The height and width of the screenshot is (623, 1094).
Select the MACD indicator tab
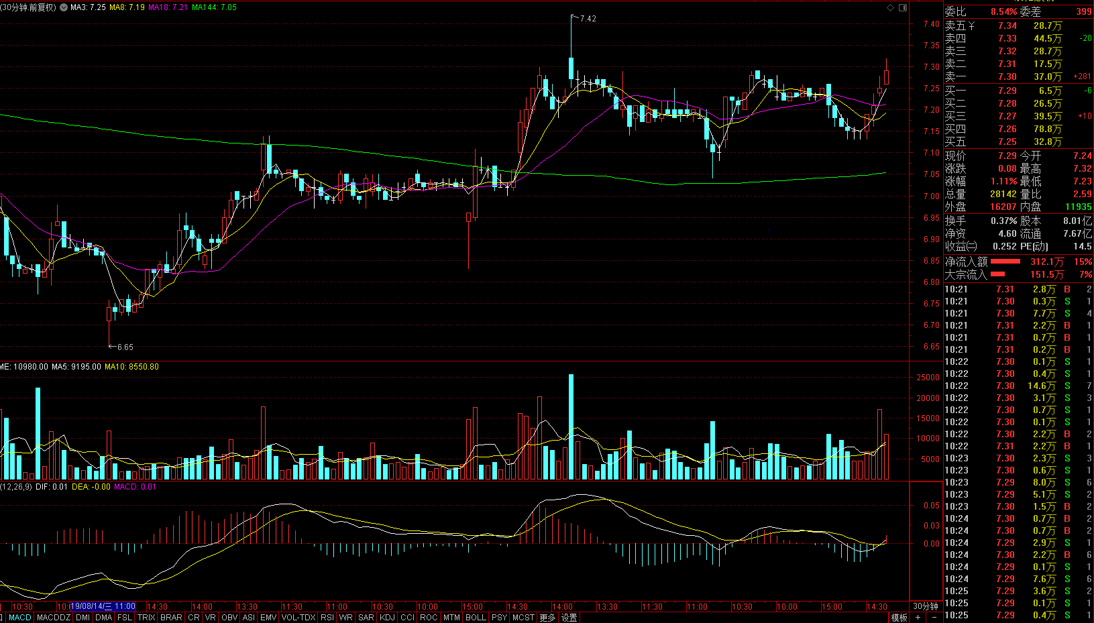coord(20,617)
